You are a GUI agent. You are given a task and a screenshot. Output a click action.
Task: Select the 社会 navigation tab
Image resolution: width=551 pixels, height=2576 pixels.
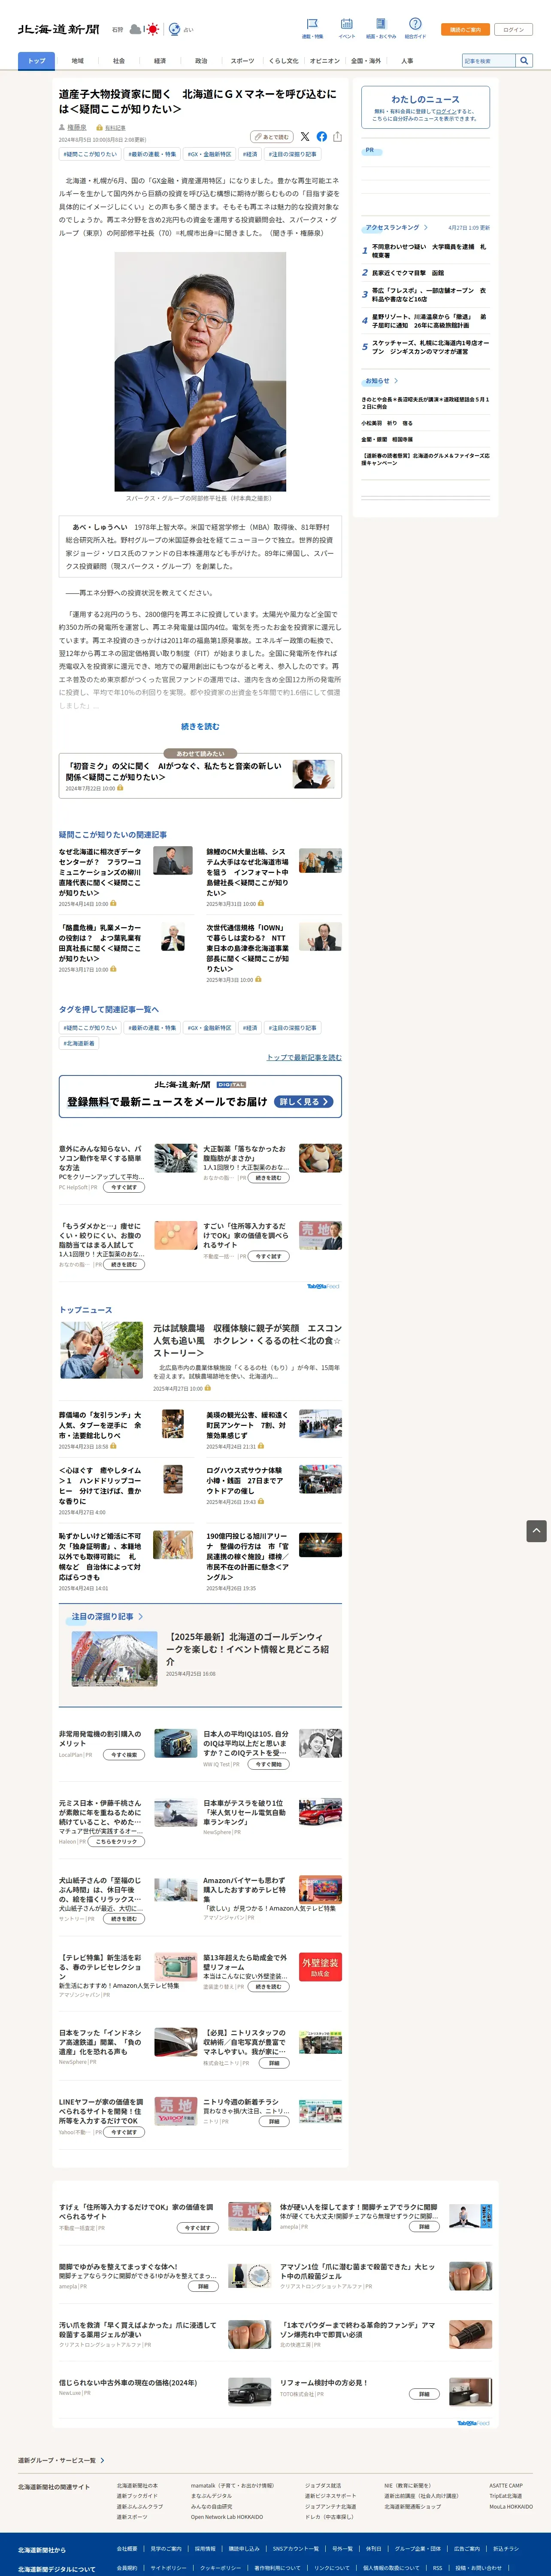pyautogui.click(x=119, y=61)
